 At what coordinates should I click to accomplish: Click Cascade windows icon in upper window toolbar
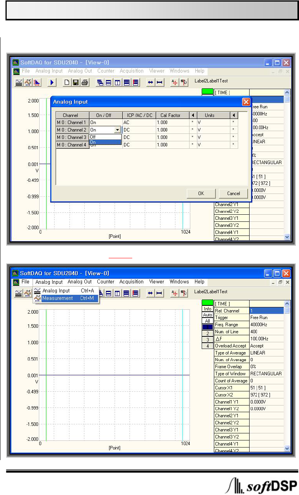[100, 82]
